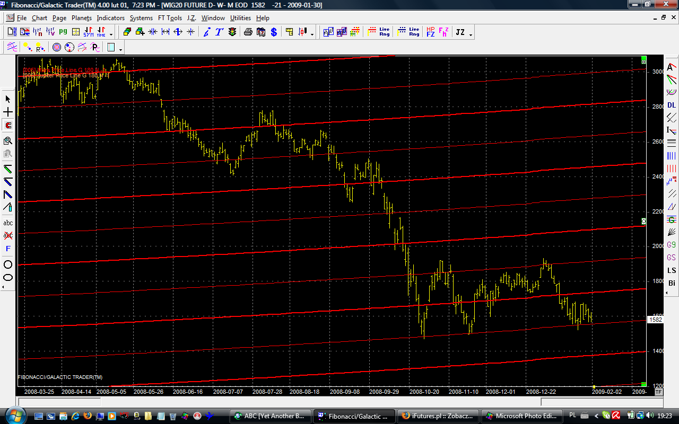This screenshot has width=679, height=424.
Task: Select the abc text annotation tool
Action: pyautogui.click(x=8, y=223)
